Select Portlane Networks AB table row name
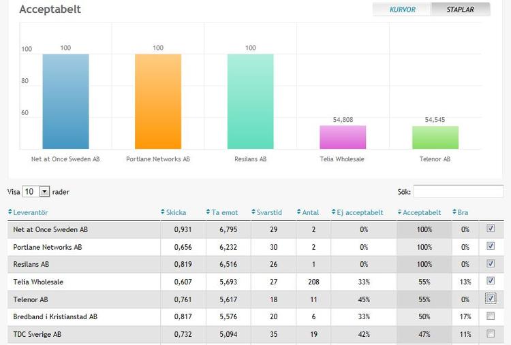511x345 pixels. coord(48,247)
